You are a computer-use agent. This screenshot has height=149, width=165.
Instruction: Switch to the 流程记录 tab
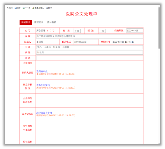pyautogui.click(x=39, y=22)
